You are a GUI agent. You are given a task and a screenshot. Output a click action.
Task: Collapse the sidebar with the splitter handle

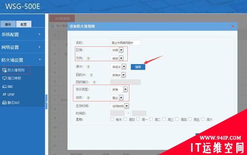click(x=46, y=102)
